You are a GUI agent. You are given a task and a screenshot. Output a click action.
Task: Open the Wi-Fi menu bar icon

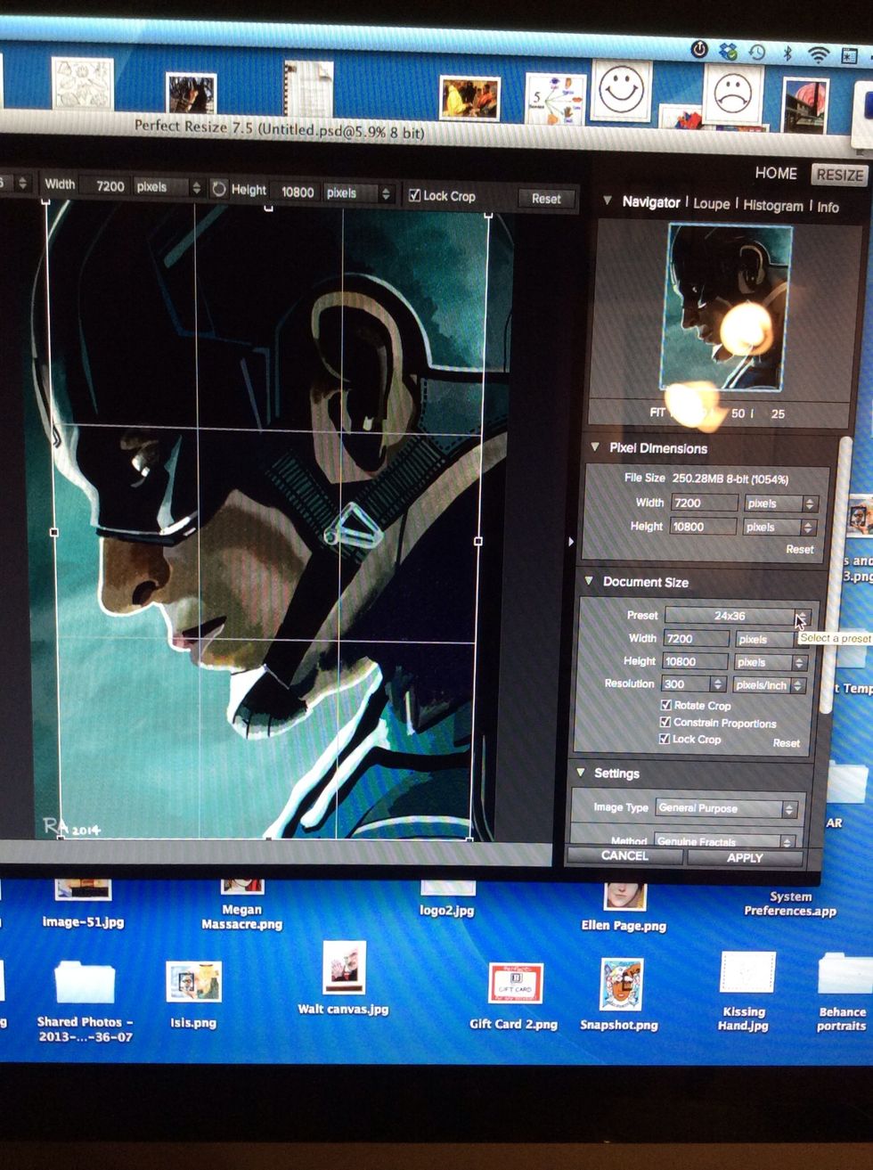(818, 54)
